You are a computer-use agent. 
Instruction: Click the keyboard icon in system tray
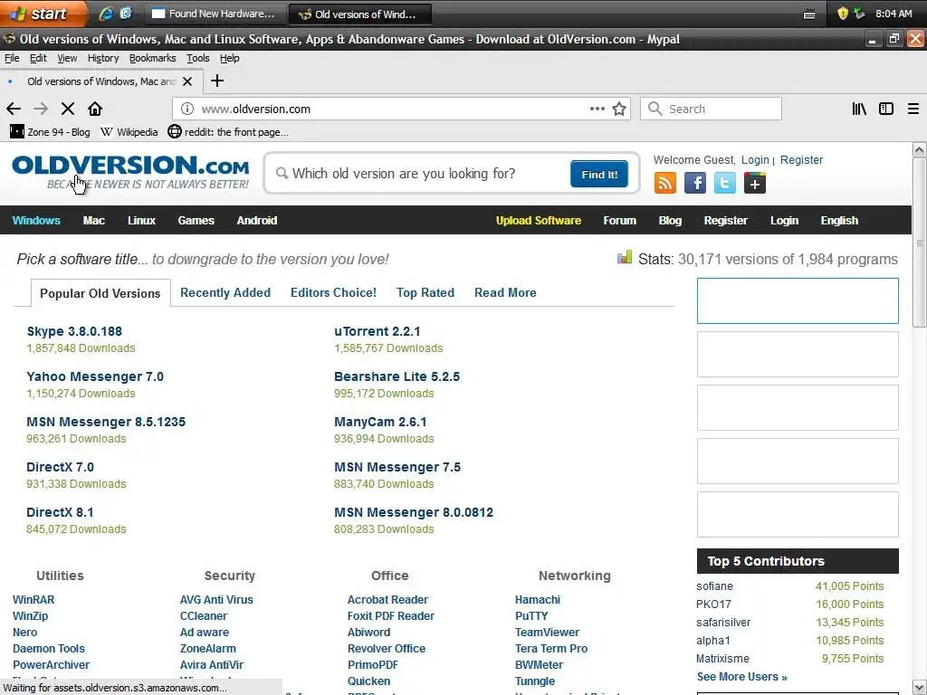[809, 14]
